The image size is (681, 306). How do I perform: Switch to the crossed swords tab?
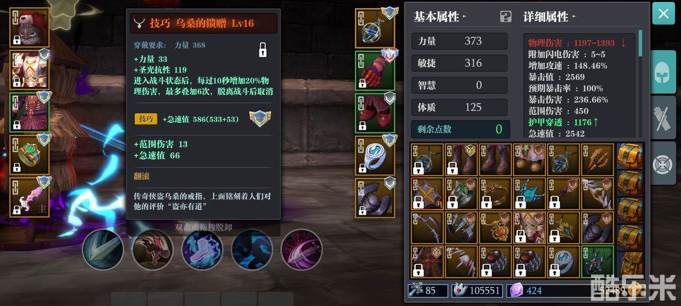pos(663,117)
